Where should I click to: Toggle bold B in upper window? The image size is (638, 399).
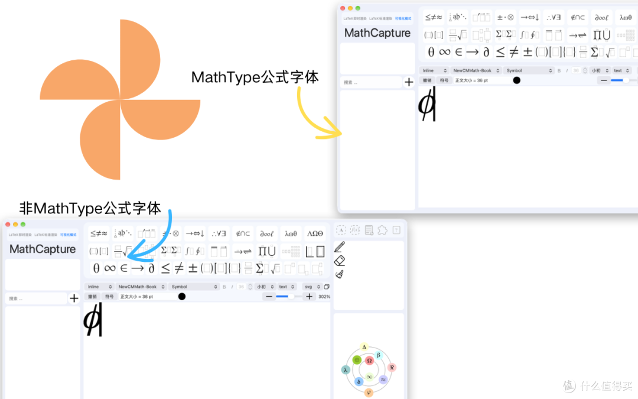pyautogui.click(x=559, y=70)
